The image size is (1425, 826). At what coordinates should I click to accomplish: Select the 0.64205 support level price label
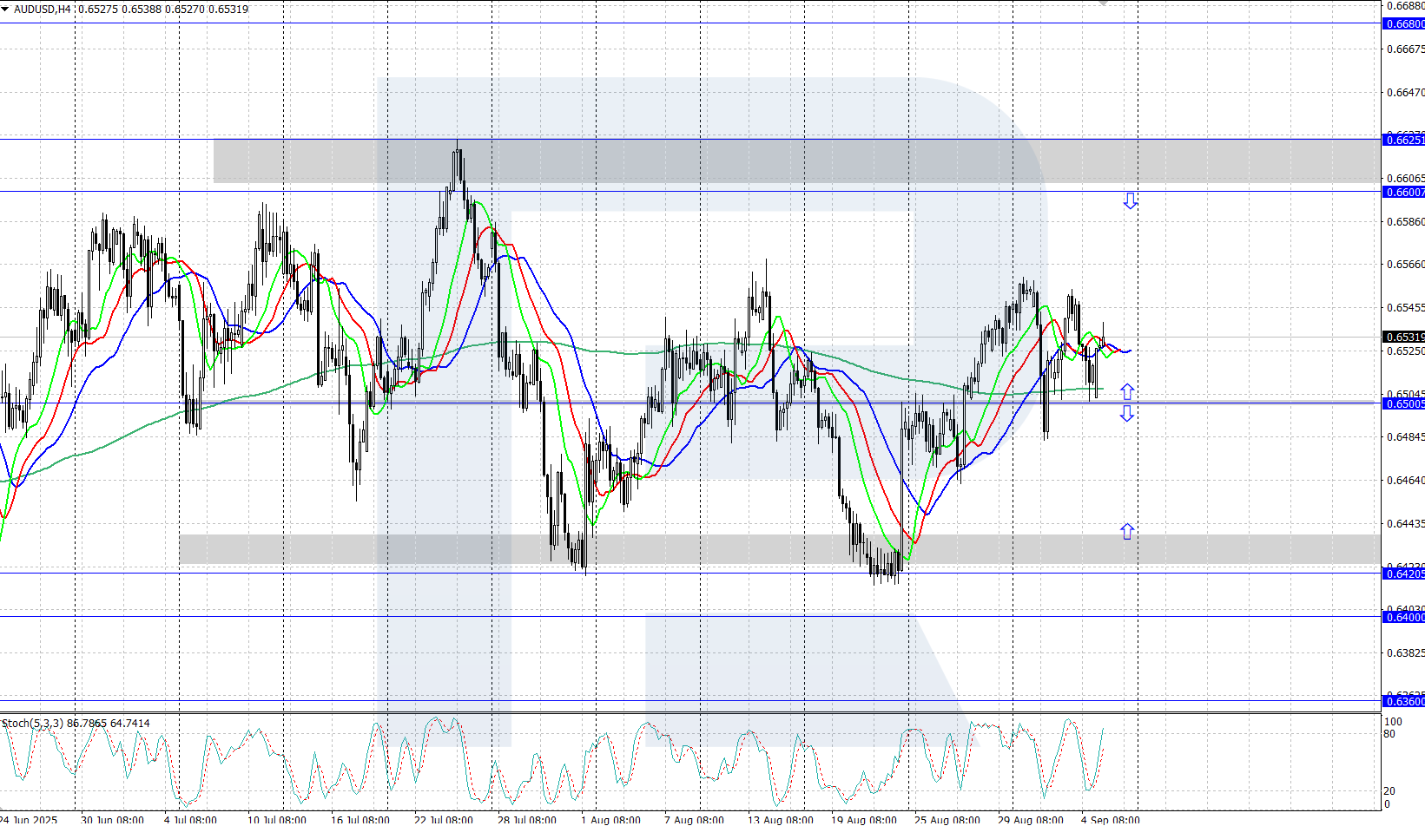[1402, 574]
